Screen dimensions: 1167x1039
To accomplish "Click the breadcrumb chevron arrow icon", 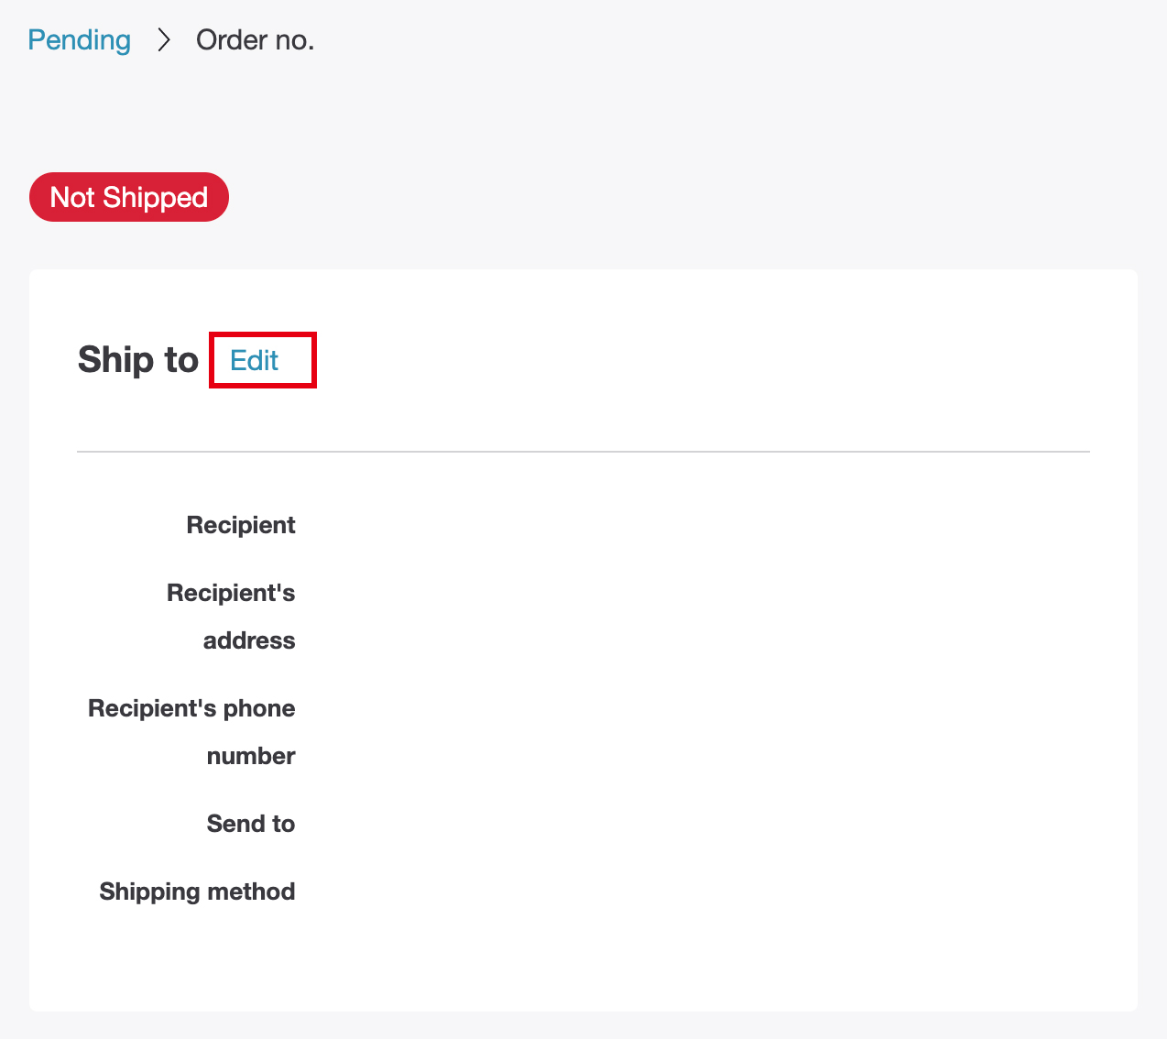I will point(164,40).
